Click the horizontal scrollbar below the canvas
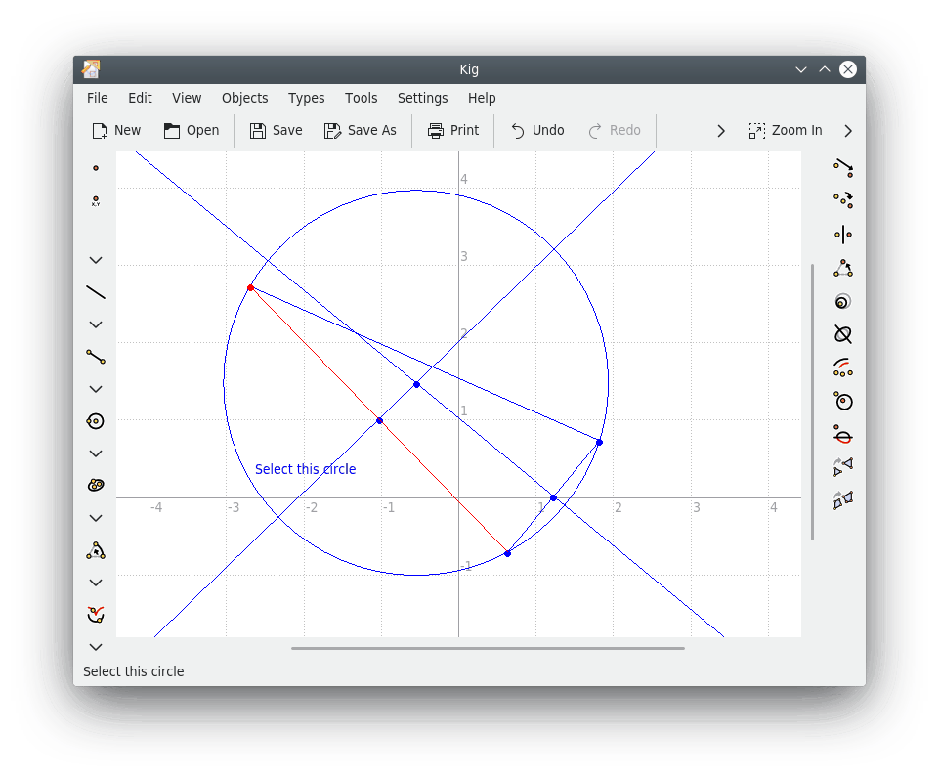The height and width of the screenshot is (777, 939). (488, 648)
